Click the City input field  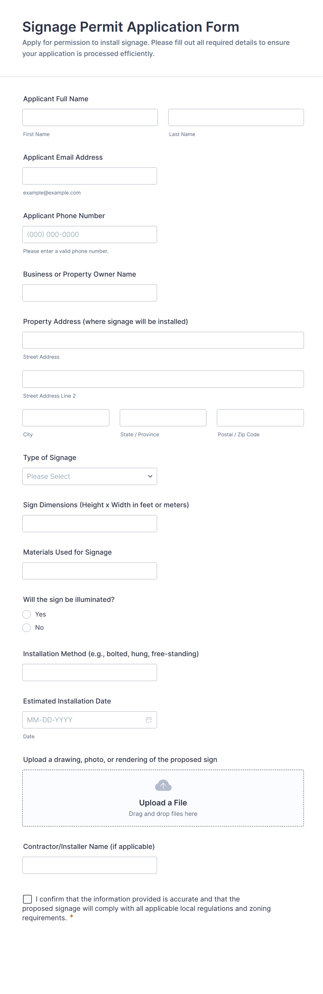pos(66,418)
